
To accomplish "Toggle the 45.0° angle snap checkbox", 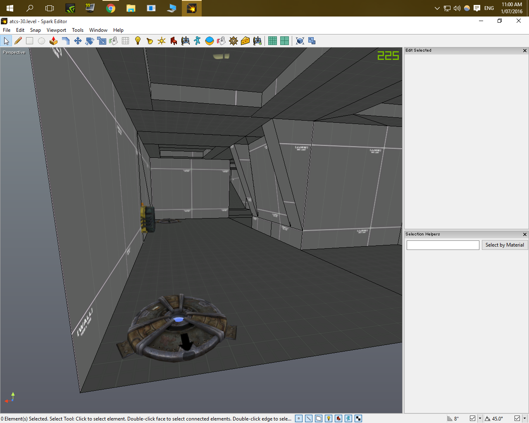I will tap(517, 418).
